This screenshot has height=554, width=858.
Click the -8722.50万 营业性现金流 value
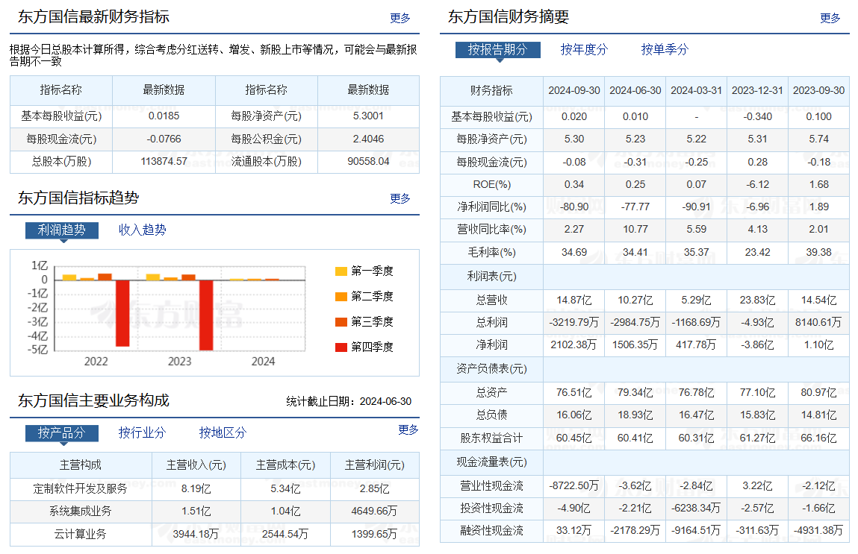[x=574, y=486]
